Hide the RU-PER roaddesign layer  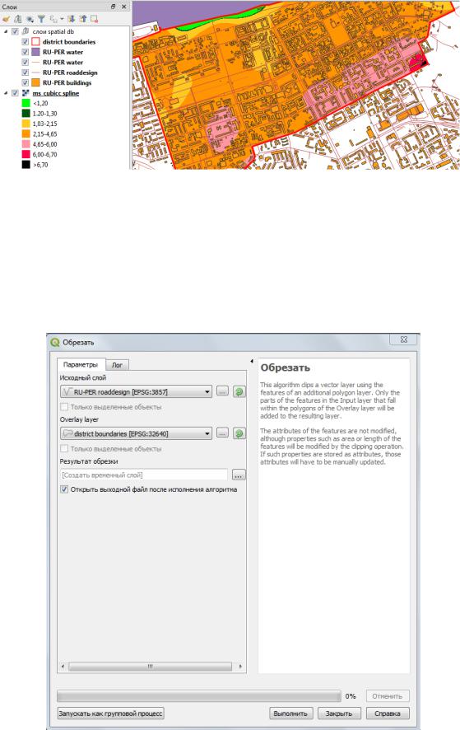[x=26, y=73]
